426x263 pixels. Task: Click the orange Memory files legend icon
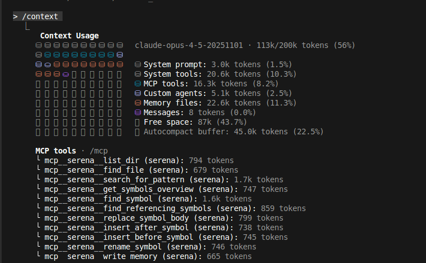tap(137, 103)
